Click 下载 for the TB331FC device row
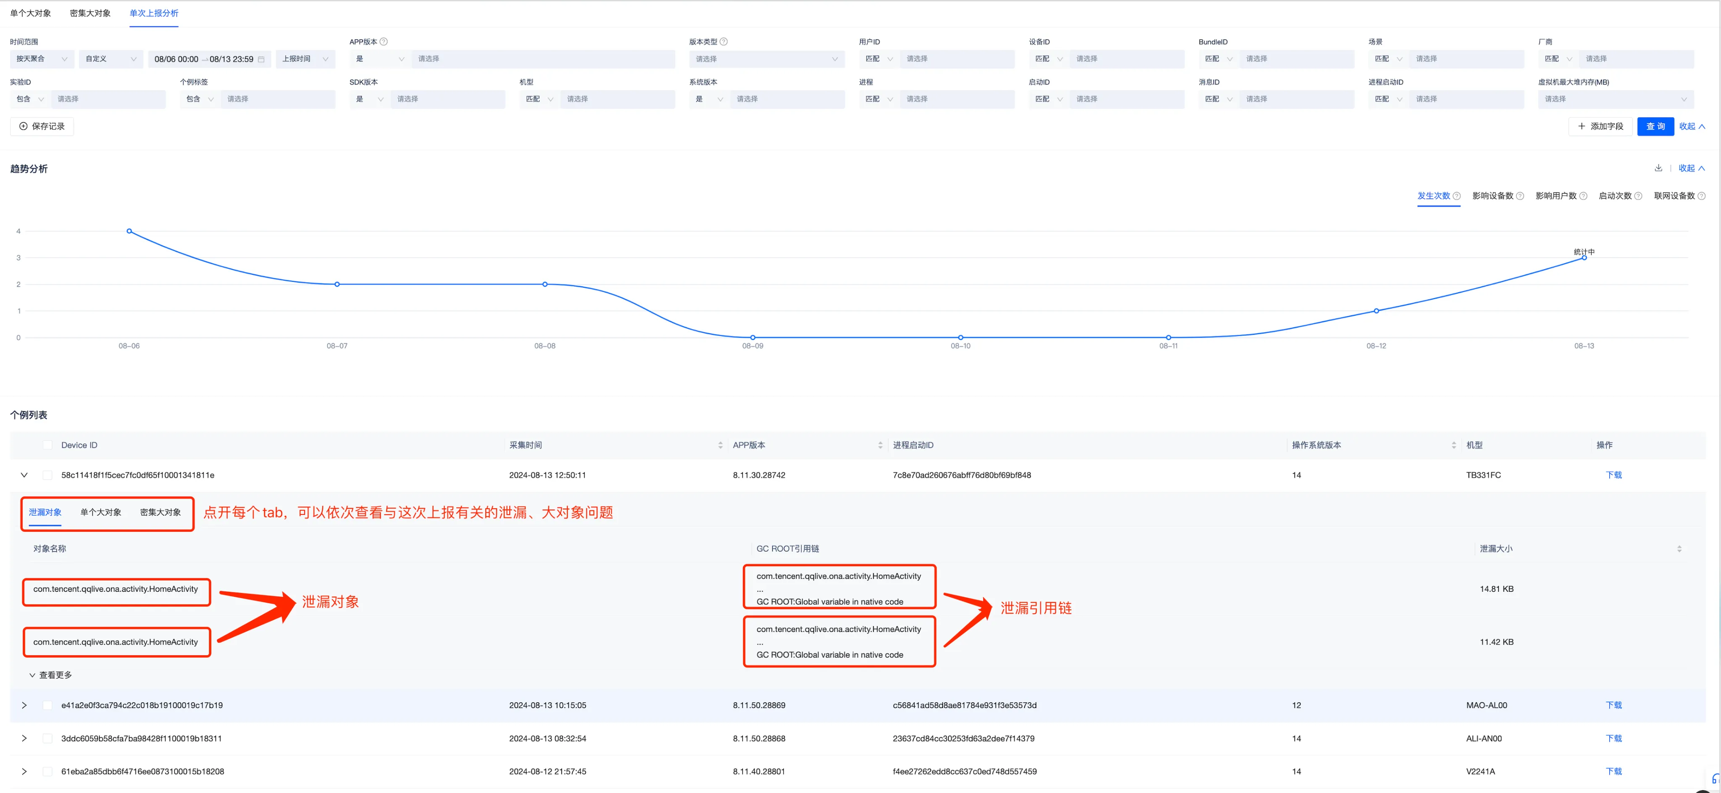1721x793 pixels. pos(1613,475)
